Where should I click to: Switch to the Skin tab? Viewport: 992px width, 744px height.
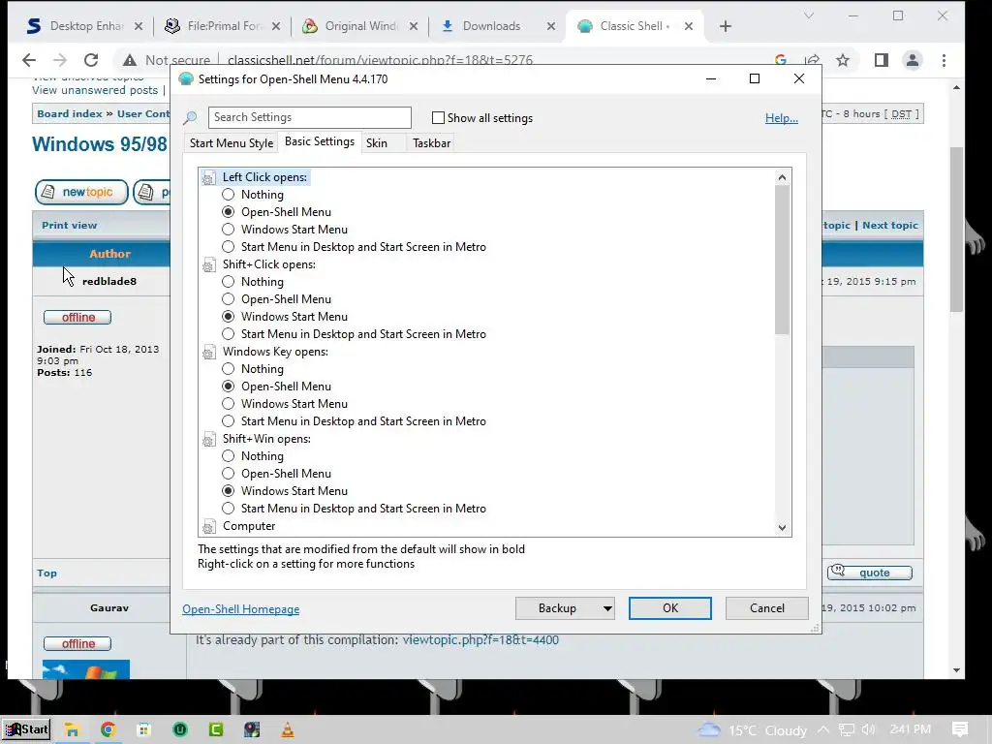(377, 143)
